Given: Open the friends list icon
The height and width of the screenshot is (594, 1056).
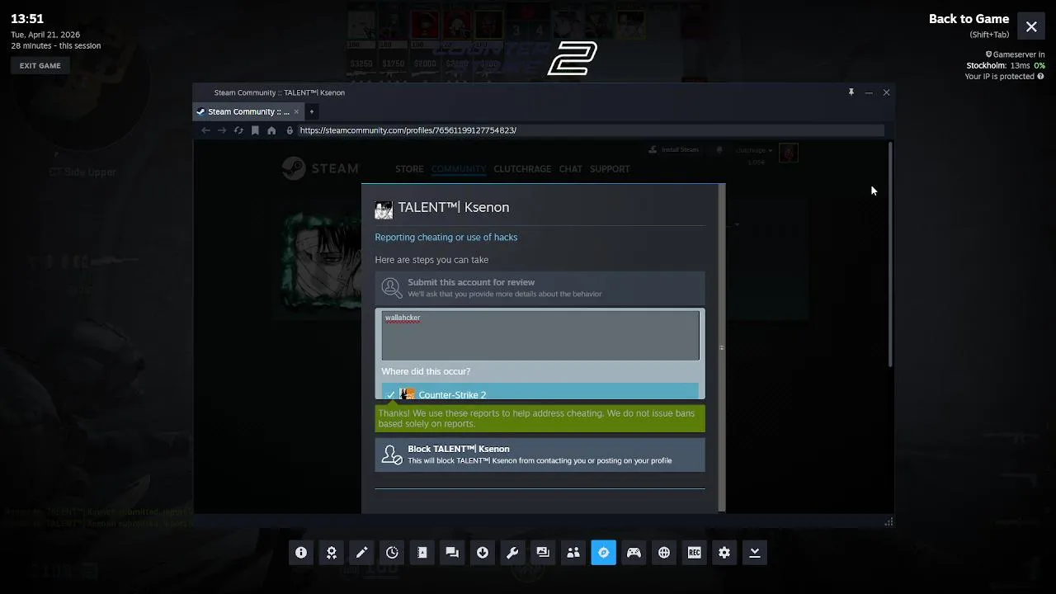Looking at the screenshot, I should (573, 553).
